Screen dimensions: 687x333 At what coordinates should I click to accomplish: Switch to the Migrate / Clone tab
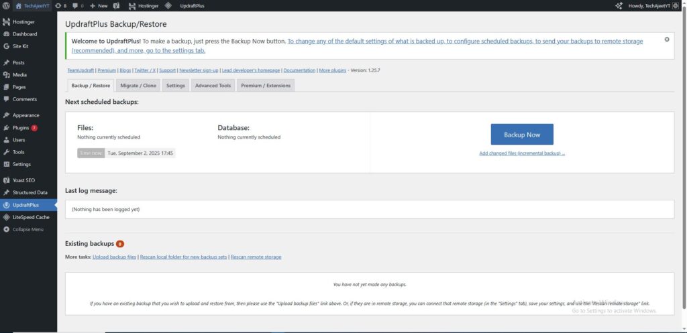click(x=138, y=86)
